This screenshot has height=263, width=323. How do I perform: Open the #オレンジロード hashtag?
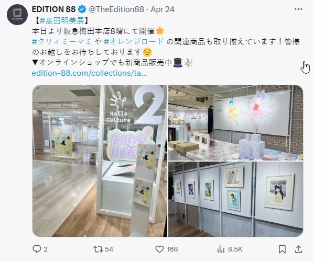[x=134, y=41]
